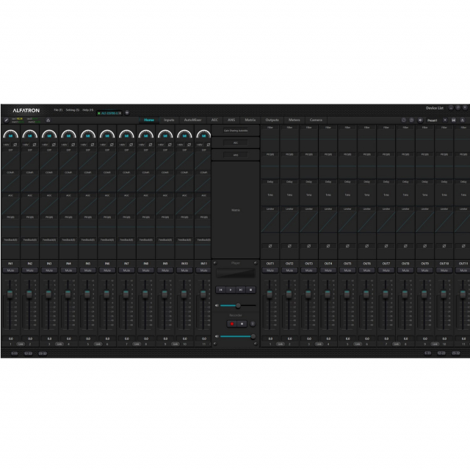Click the save preset disk icon
470x470 pixels.
click(454, 120)
